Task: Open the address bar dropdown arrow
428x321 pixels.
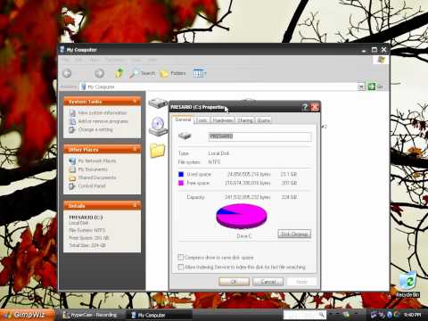Action: point(361,86)
